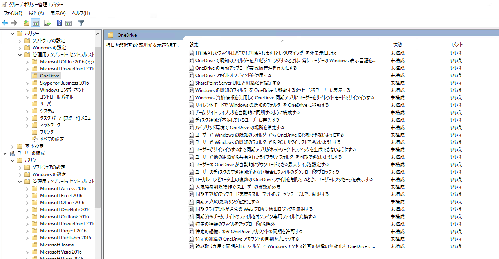This screenshot has height=259, width=499.
Task: Expand the 基本設定 tree node
Action: tap(13, 146)
